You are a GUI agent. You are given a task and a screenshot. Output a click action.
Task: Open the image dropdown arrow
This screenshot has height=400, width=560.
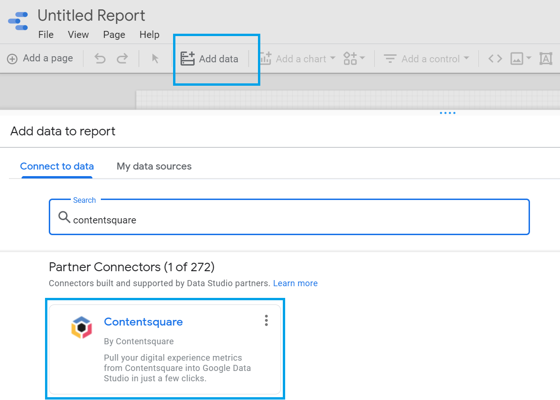click(529, 58)
